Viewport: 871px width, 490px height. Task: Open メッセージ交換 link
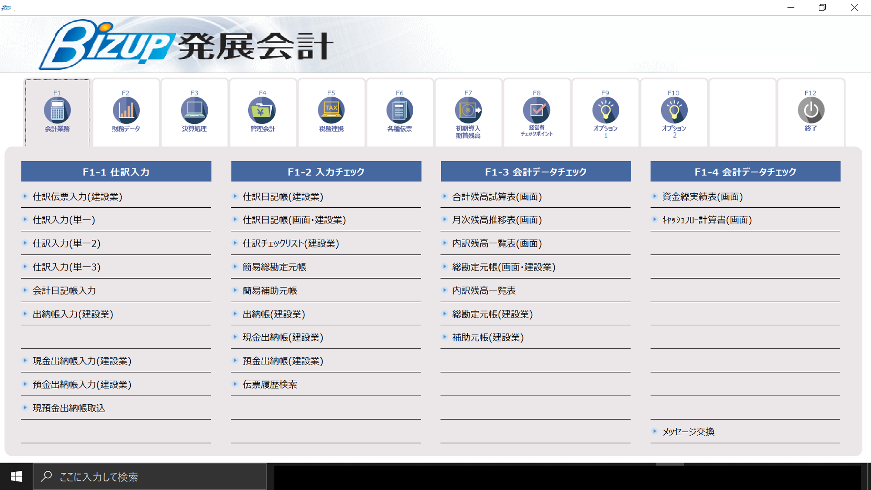click(x=688, y=432)
